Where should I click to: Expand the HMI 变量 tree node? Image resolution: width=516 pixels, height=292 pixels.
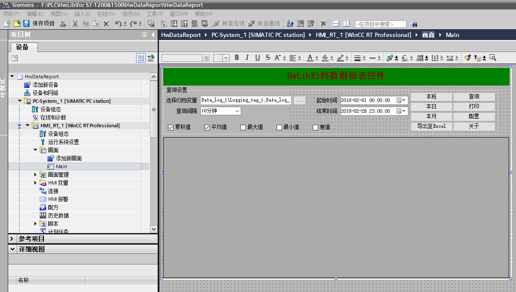35,183
